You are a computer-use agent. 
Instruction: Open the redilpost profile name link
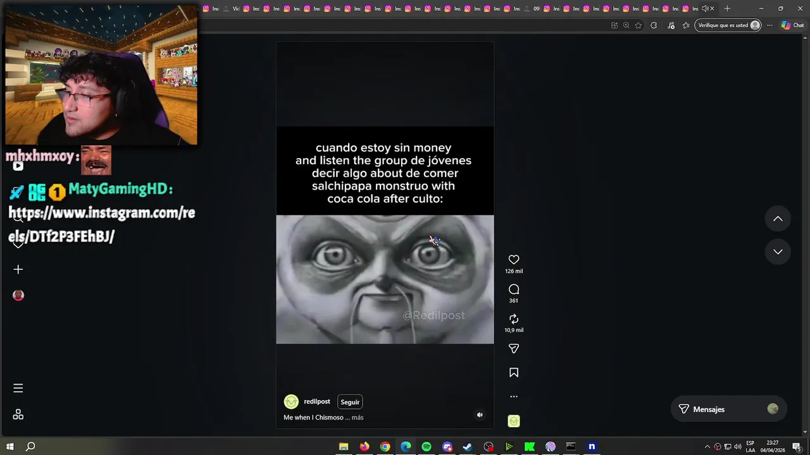pos(317,402)
